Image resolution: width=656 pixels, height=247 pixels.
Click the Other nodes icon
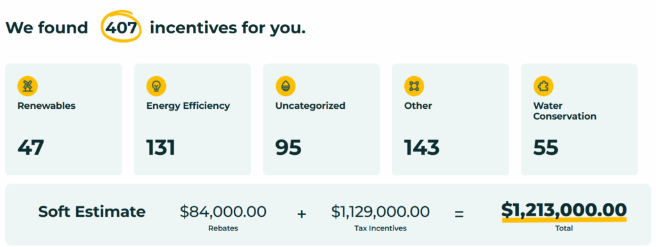point(414,86)
